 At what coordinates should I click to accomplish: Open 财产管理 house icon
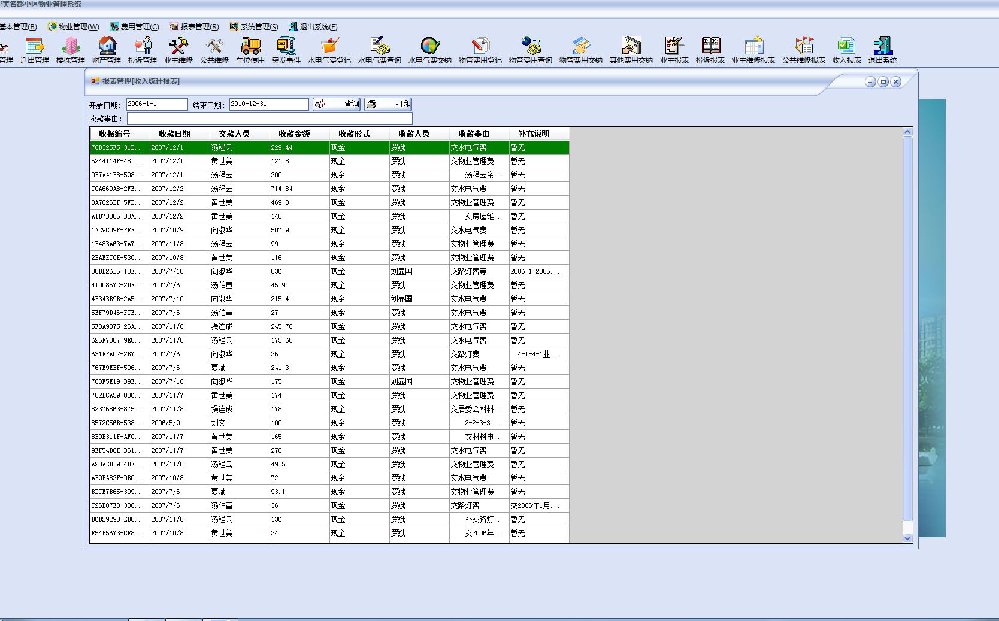(107, 50)
